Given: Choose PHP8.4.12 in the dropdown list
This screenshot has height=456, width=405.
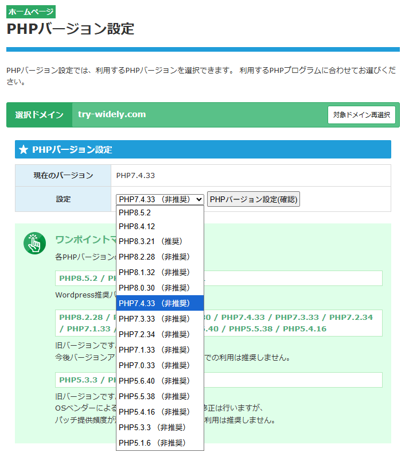Looking at the screenshot, I should coord(159,227).
